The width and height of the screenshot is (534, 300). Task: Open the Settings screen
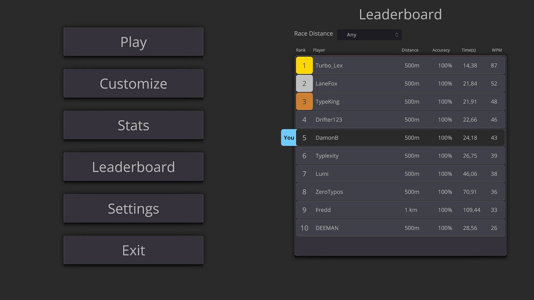[133, 209]
